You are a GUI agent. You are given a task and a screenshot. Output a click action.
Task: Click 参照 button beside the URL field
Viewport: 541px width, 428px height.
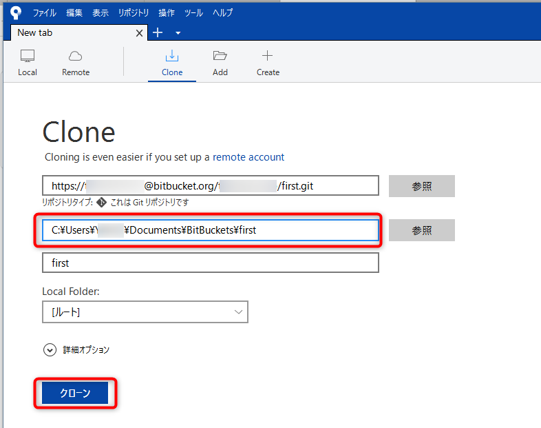(422, 186)
